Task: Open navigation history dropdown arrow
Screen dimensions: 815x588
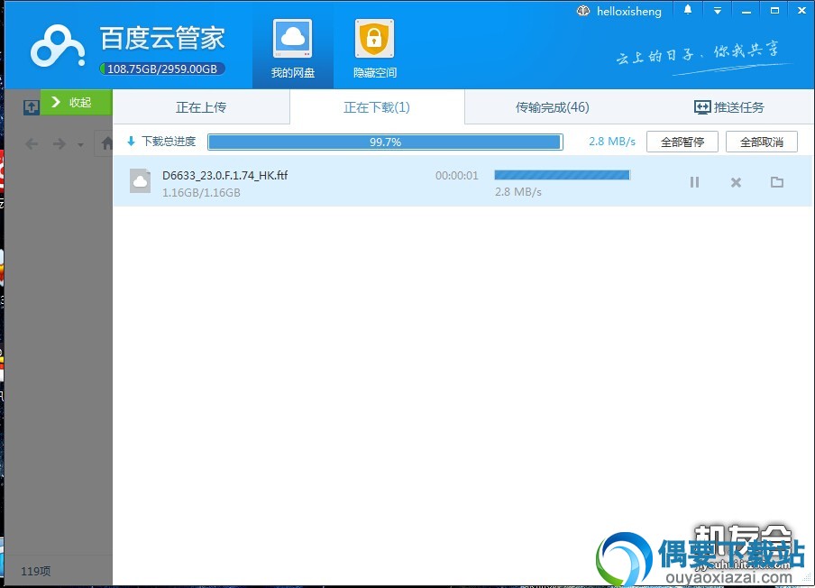Action: (x=80, y=144)
